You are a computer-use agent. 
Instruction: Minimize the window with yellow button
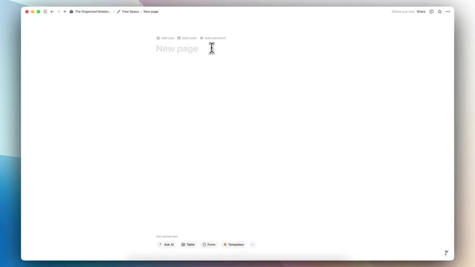point(33,12)
